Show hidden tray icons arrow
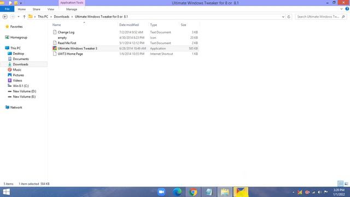This screenshot has height=197, width=350. coord(293,192)
